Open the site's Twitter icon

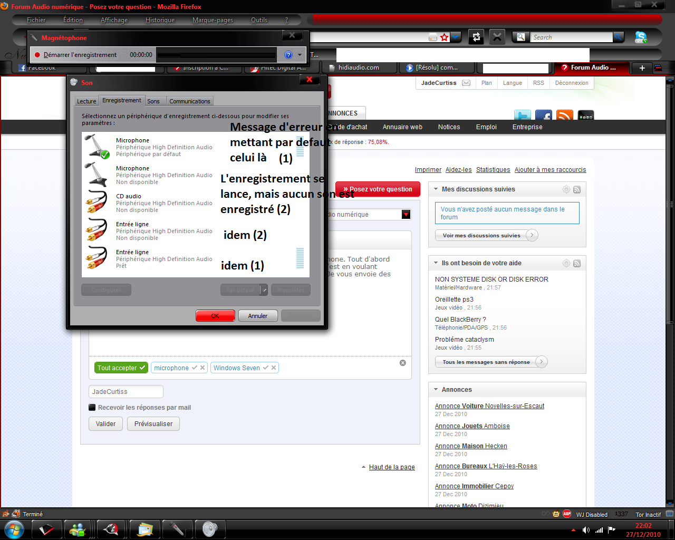click(523, 115)
